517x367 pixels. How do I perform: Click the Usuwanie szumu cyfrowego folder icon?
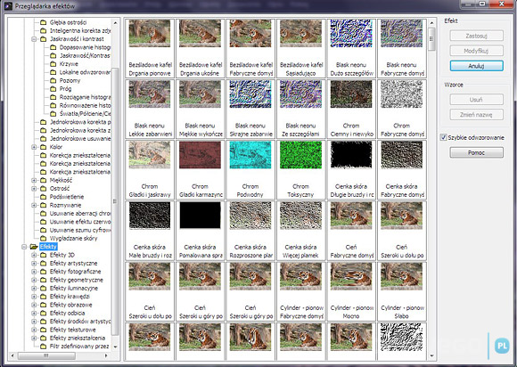click(43, 230)
